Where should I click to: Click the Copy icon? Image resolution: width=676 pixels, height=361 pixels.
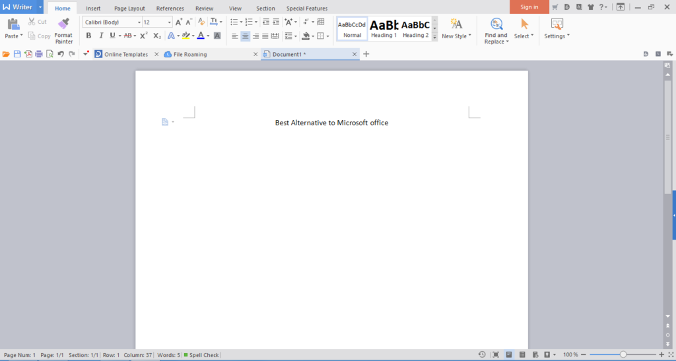32,36
